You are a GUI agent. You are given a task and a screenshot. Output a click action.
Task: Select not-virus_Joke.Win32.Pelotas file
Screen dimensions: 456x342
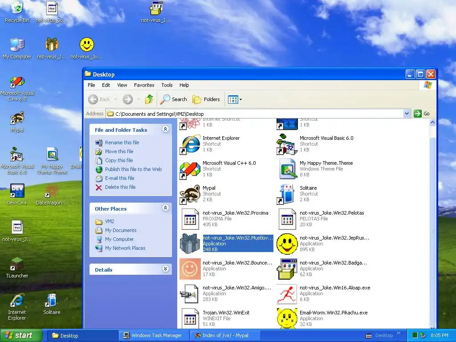point(321,219)
